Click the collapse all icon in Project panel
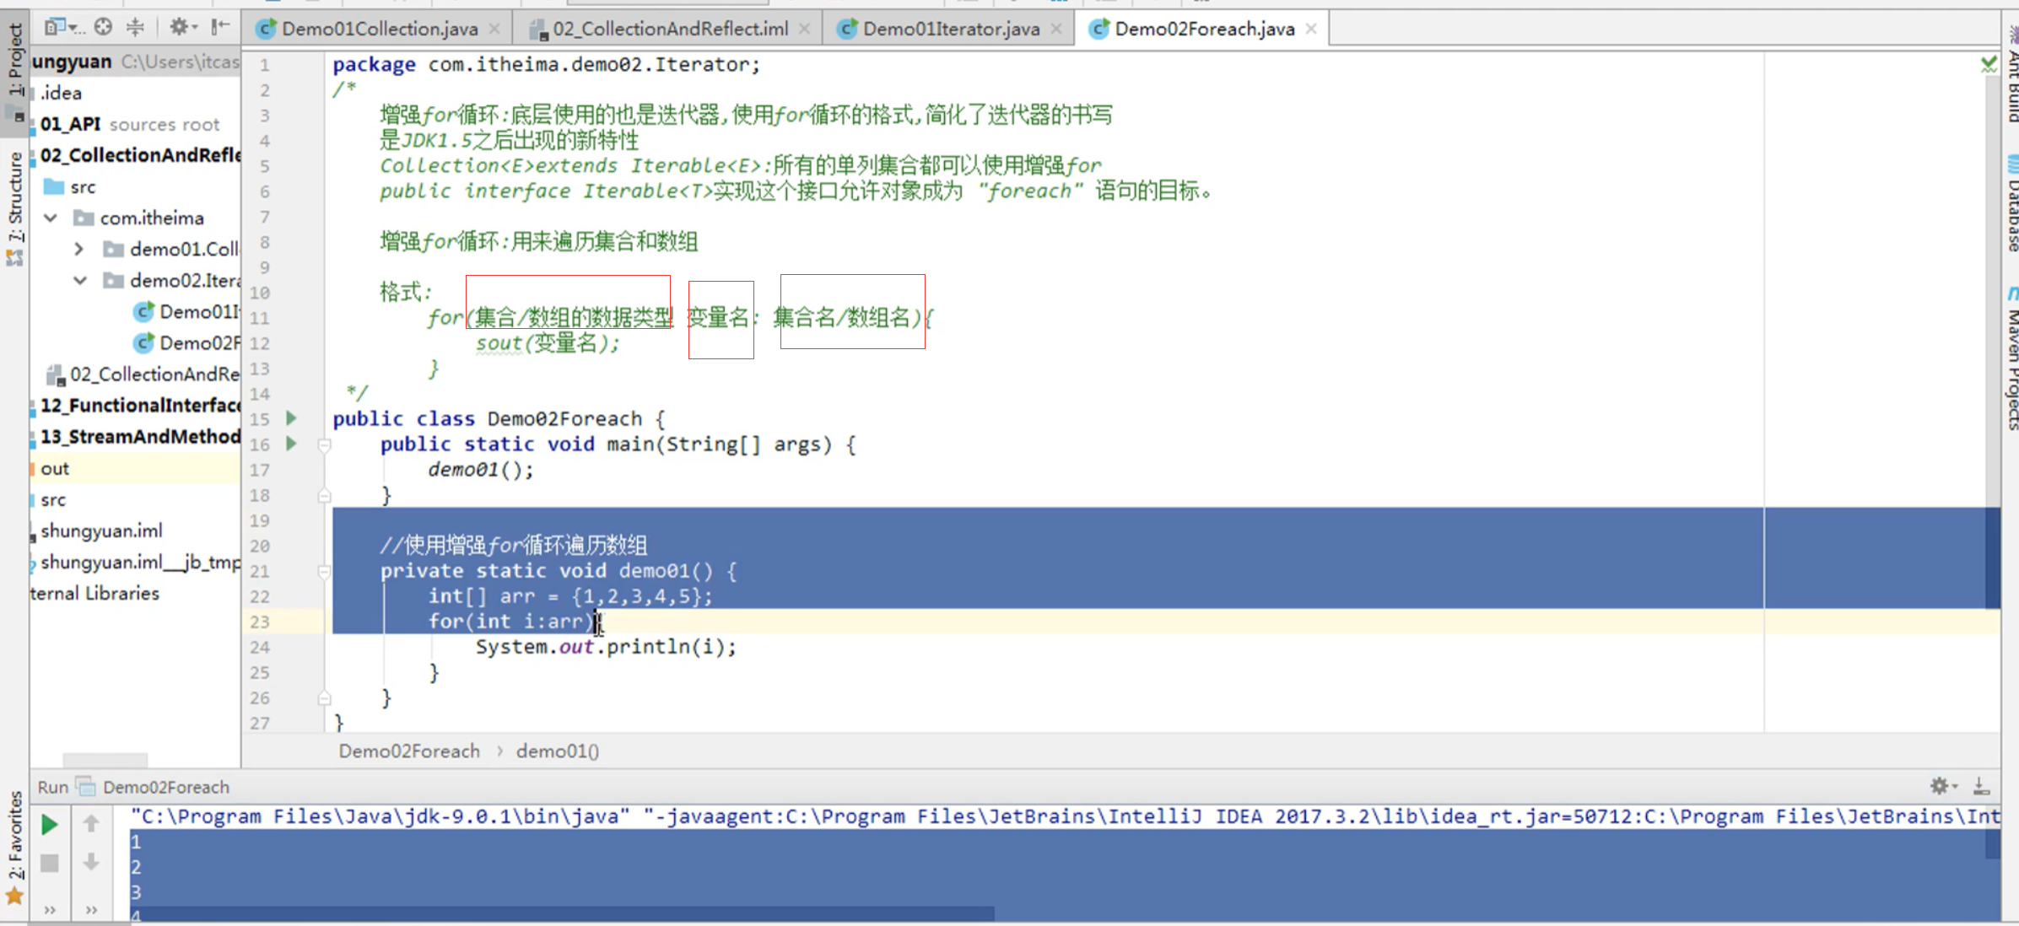The height and width of the screenshot is (926, 2019). (x=135, y=28)
